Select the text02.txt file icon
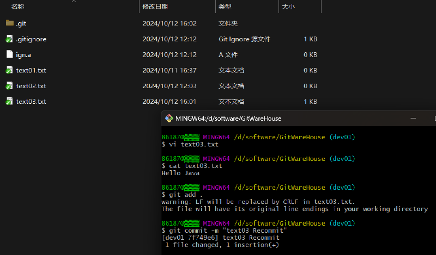Image resolution: width=436 pixels, height=255 pixels. [9, 85]
